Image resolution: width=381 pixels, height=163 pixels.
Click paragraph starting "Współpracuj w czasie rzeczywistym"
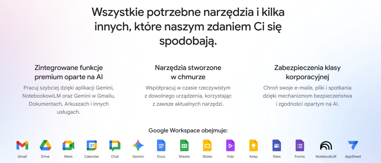click(x=188, y=96)
